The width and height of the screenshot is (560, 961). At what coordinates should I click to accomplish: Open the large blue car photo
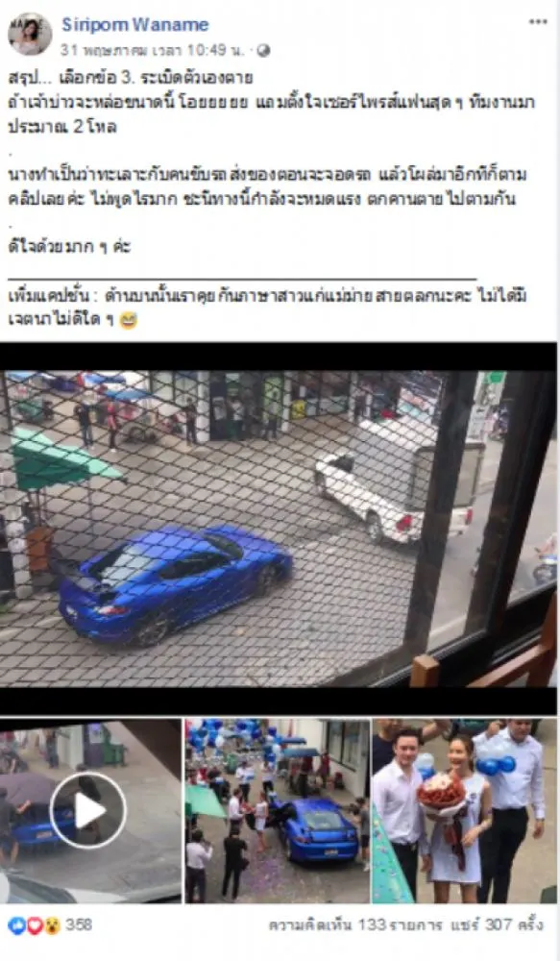[279, 529]
